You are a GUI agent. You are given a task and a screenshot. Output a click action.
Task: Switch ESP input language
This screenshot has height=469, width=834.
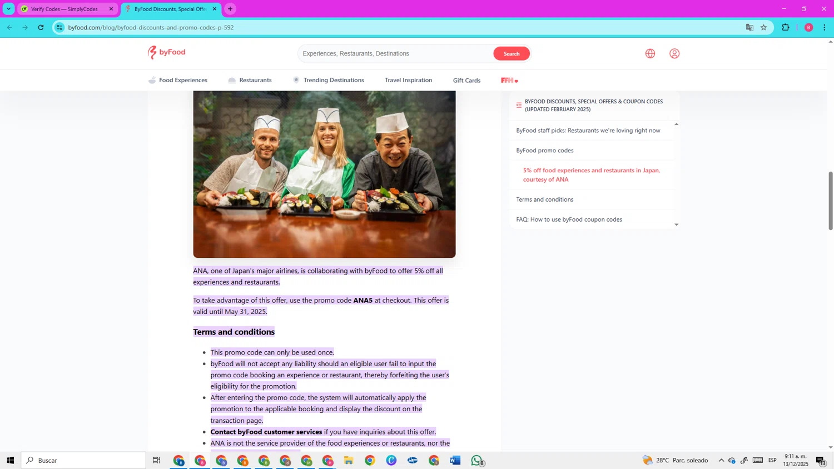tap(772, 460)
